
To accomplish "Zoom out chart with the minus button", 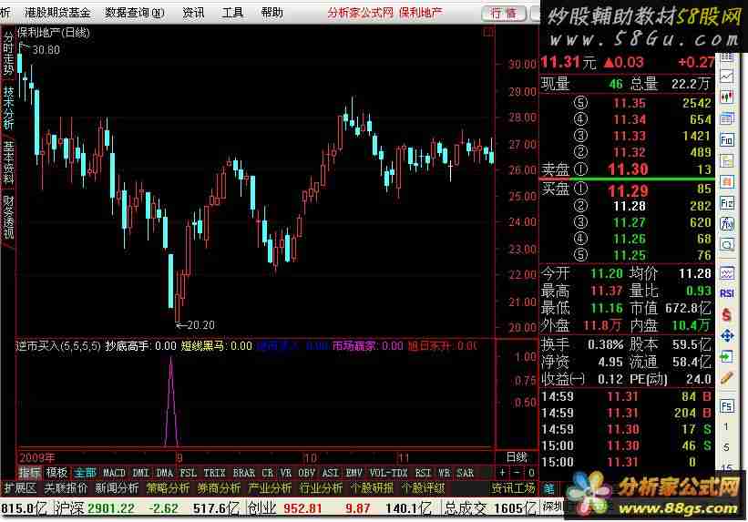I will [517, 473].
